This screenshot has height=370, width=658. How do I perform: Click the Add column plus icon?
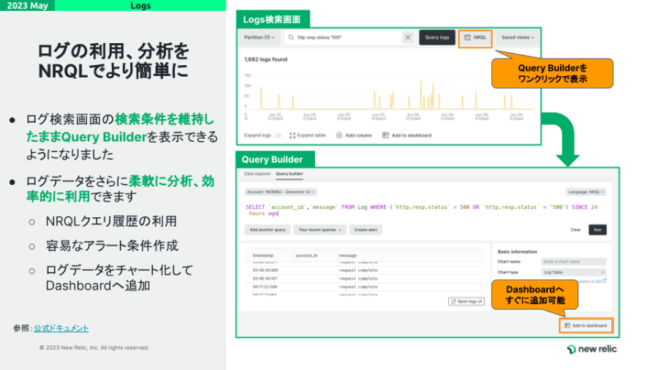point(339,135)
